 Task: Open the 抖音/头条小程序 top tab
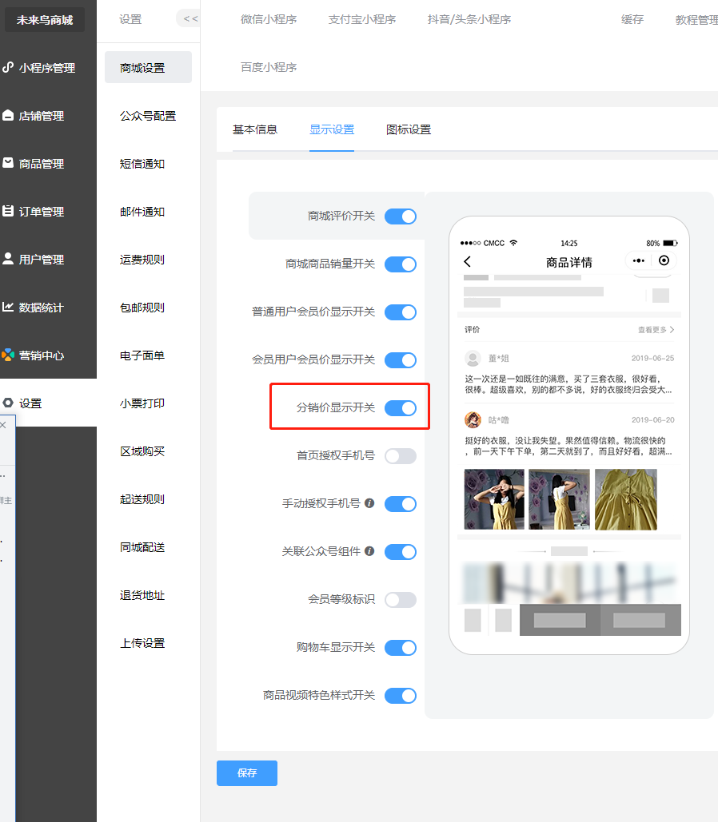coord(469,19)
